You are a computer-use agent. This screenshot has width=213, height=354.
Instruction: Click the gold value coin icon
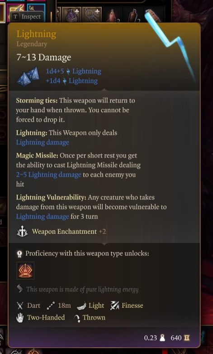tap(187, 338)
